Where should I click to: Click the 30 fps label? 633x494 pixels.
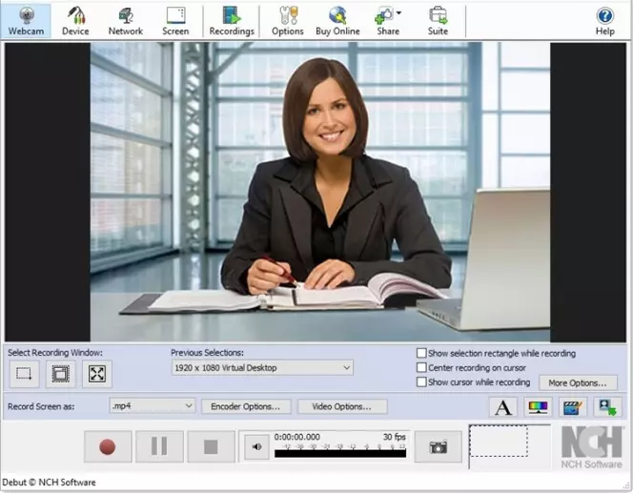click(x=395, y=437)
